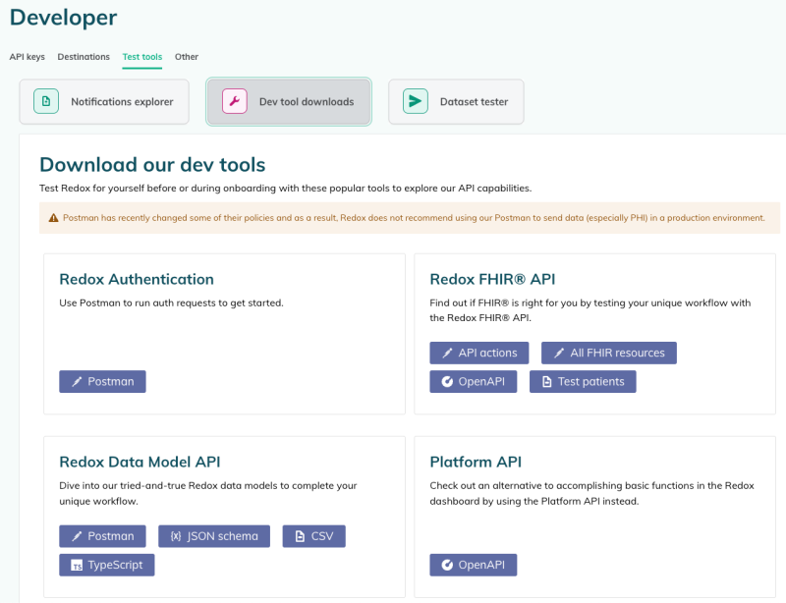Download Postman for Redox Data Model API
Viewport: 786px width, 603px height.
[102, 536]
